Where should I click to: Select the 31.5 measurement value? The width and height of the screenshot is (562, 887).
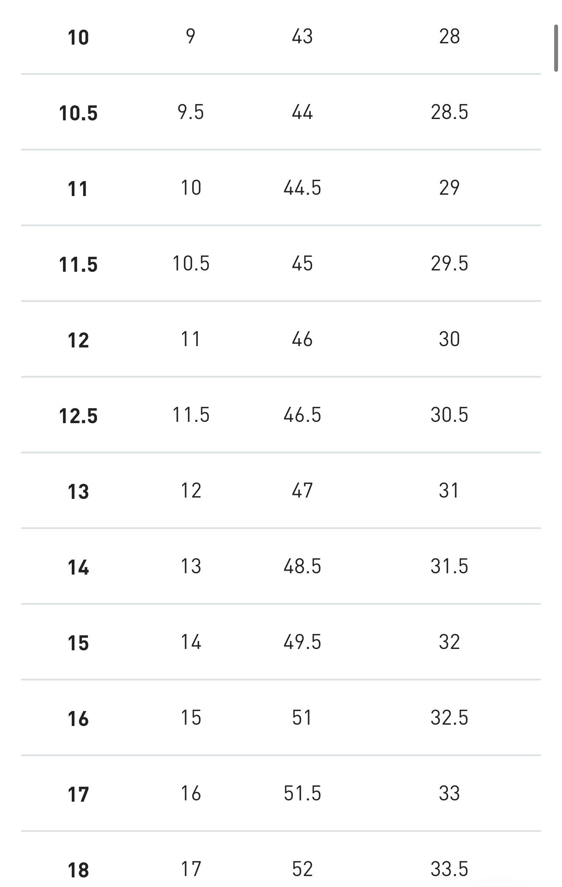450,566
